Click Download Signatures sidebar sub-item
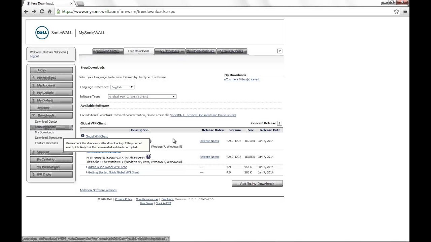 pyautogui.click(x=49, y=138)
